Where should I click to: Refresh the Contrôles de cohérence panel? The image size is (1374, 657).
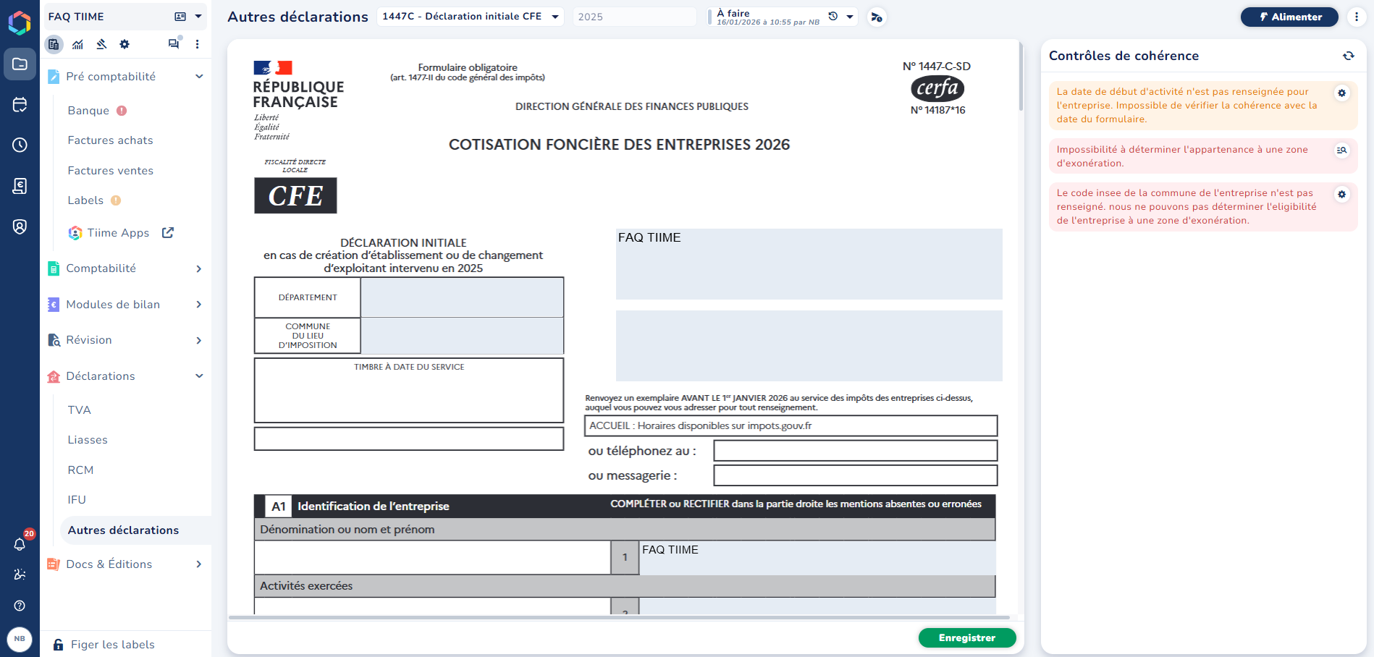(1349, 56)
